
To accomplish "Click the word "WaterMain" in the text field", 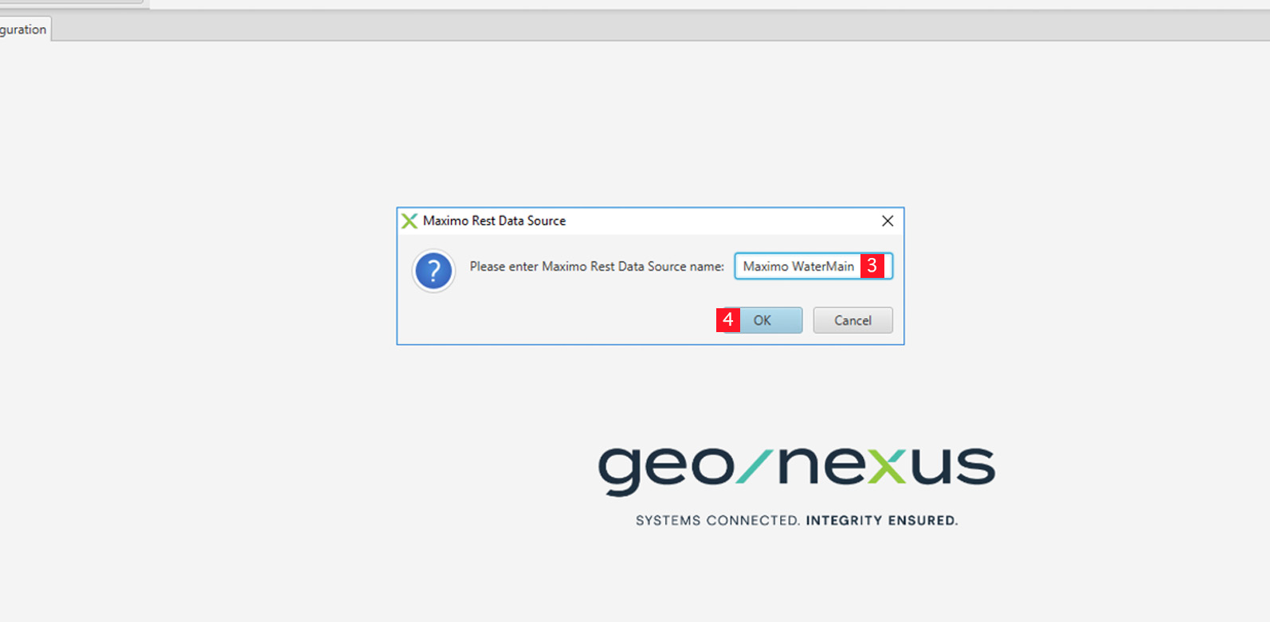I will click(822, 266).
